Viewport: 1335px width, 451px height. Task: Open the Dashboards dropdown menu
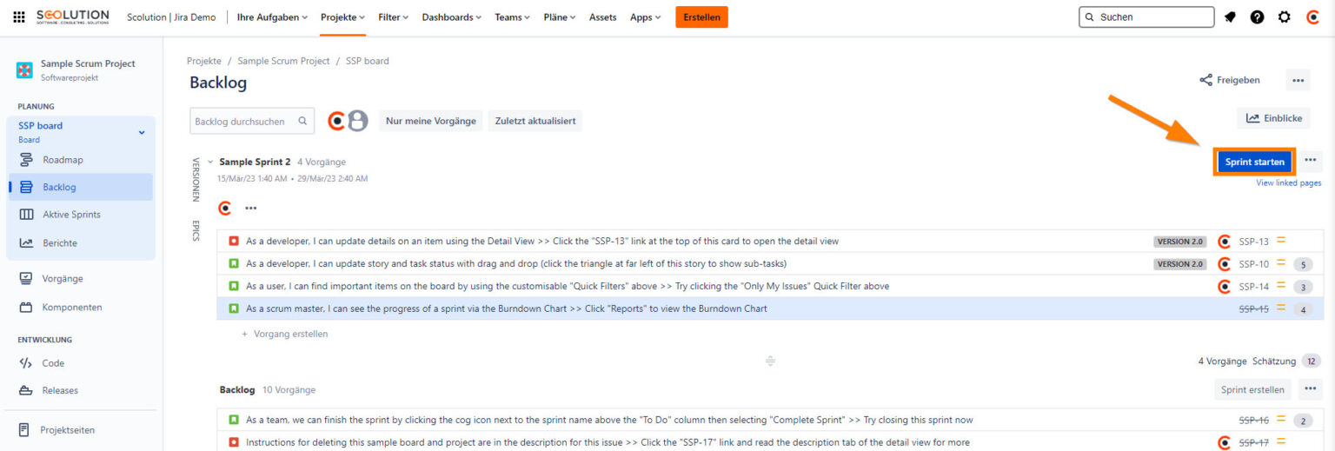coord(452,17)
